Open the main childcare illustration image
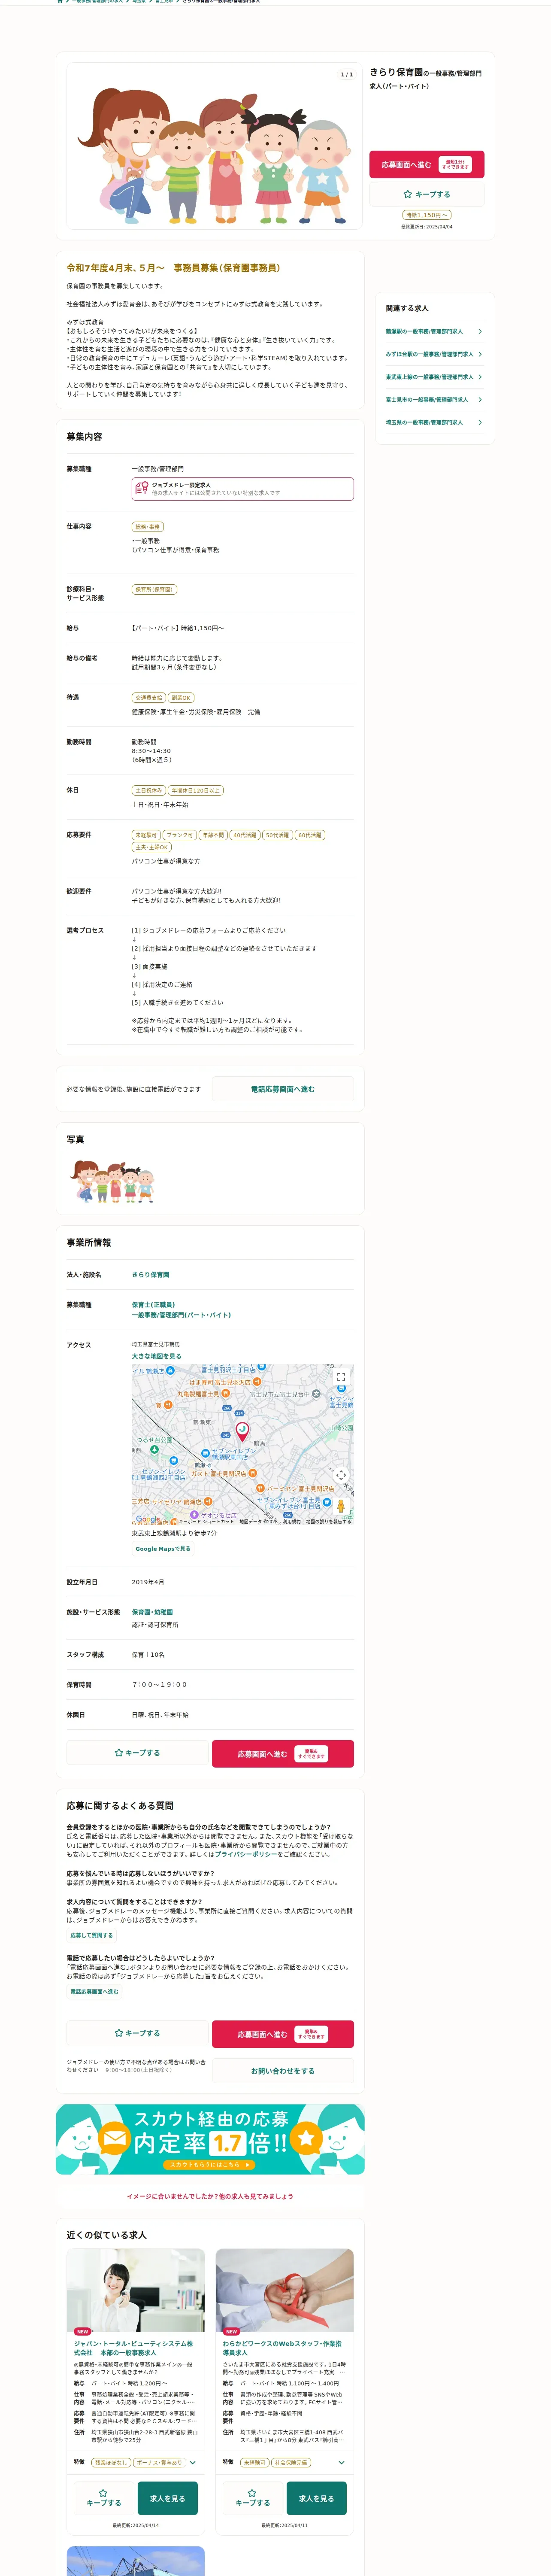Viewport: 551px width, 2576px height. pyautogui.click(x=215, y=145)
